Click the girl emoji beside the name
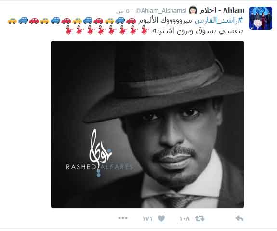 [x=193, y=10]
